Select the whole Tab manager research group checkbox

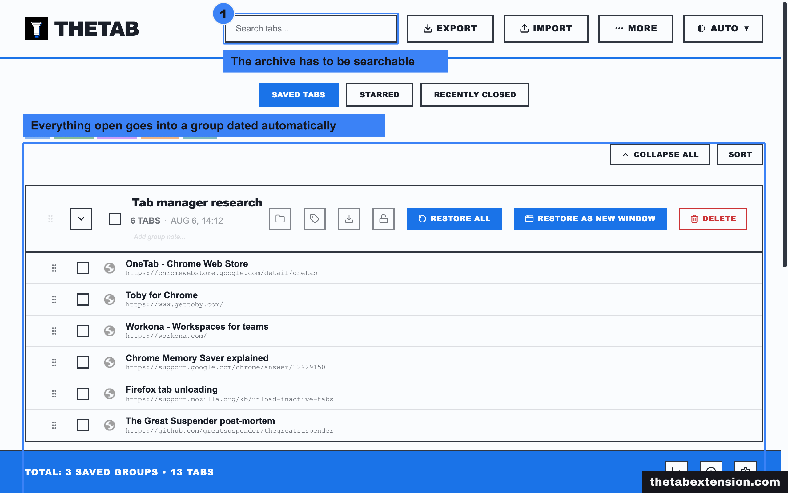(115, 219)
